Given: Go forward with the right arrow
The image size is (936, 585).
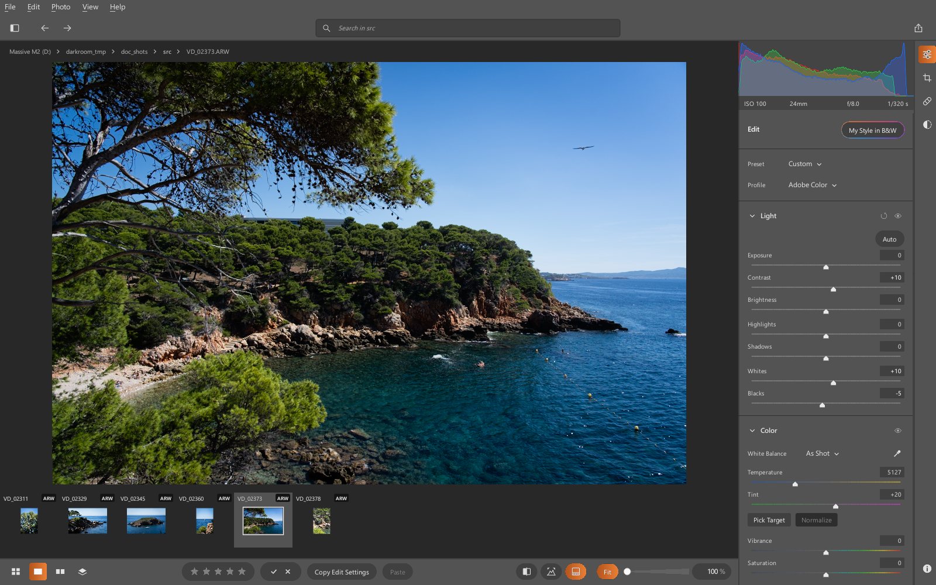Looking at the screenshot, I should pos(67,28).
